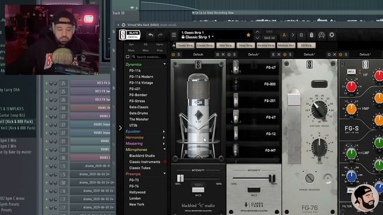The height and width of the screenshot is (215, 383).
Task: Toggle power on the FG-S module
Action: click(x=341, y=54)
